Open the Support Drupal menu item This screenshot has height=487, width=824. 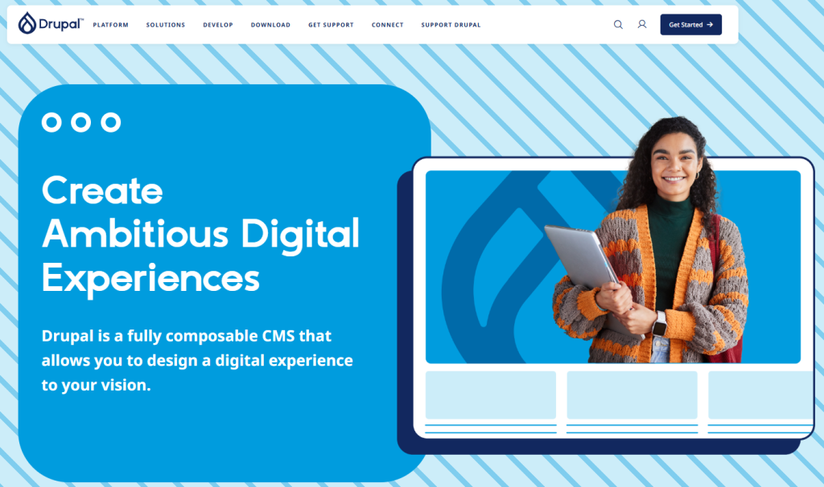pos(451,25)
